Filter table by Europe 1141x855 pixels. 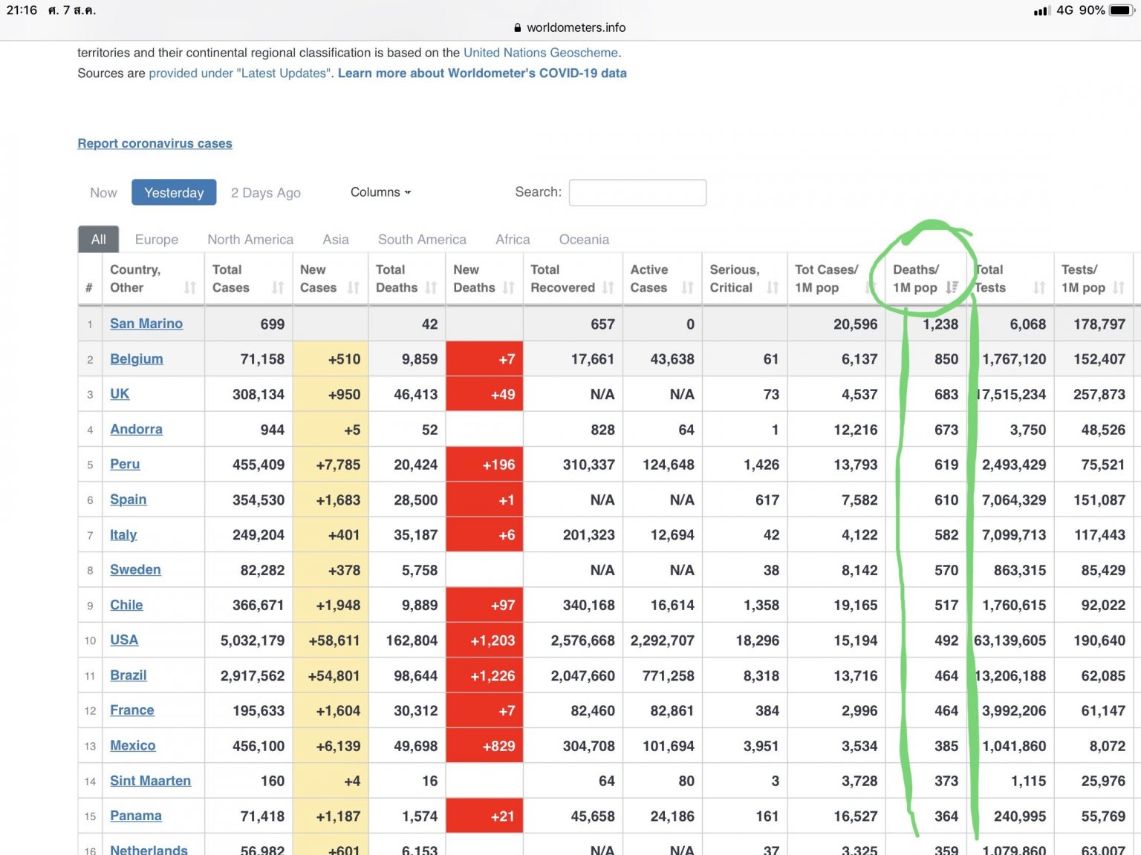pyautogui.click(x=157, y=240)
